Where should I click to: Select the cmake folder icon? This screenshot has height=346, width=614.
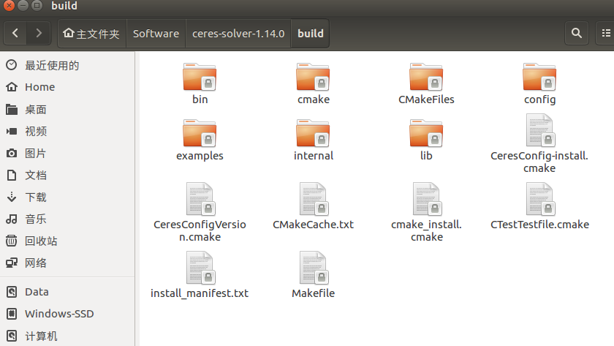tap(313, 77)
